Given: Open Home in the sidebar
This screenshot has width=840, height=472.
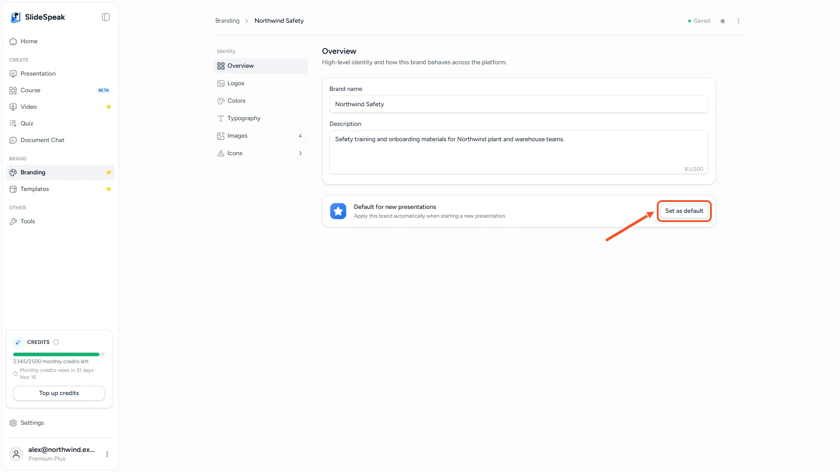Looking at the screenshot, I should [x=60, y=41].
